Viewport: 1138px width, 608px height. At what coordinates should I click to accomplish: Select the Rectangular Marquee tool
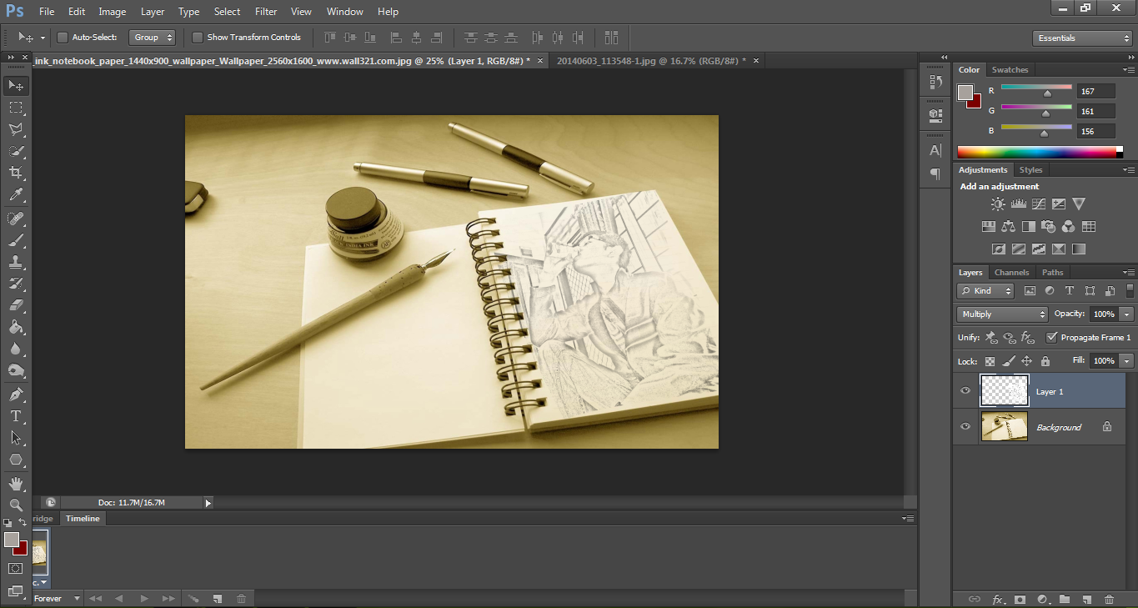16,108
